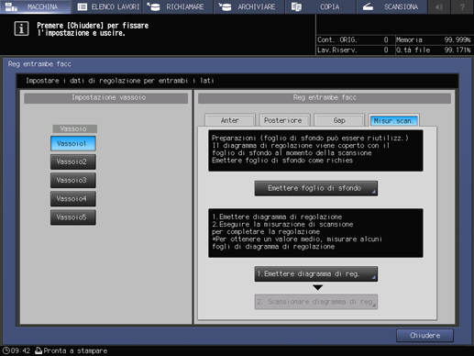Open help with the question mark icon
This screenshot has width=474, height=356.
462,6
